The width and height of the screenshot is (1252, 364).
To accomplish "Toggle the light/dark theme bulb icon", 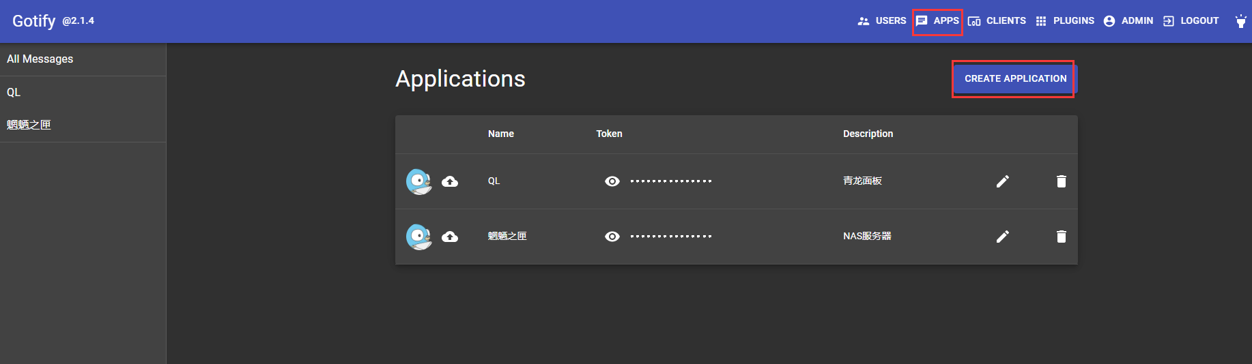I will point(1240,21).
